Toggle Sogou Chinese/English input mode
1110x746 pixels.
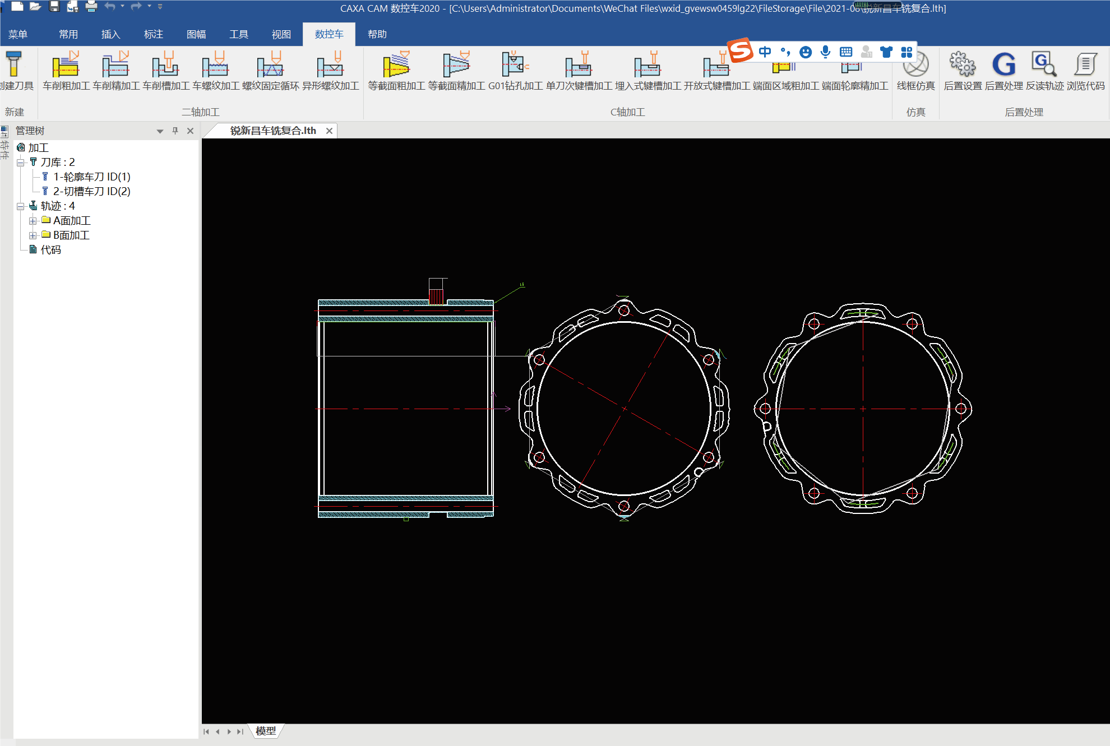click(765, 52)
